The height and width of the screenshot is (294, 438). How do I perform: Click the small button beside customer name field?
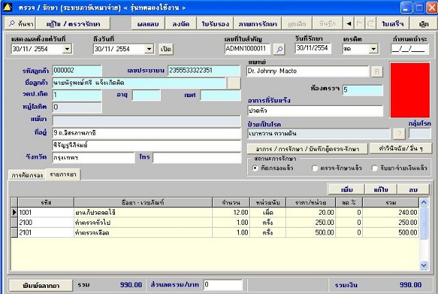click(x=233, y=83)
